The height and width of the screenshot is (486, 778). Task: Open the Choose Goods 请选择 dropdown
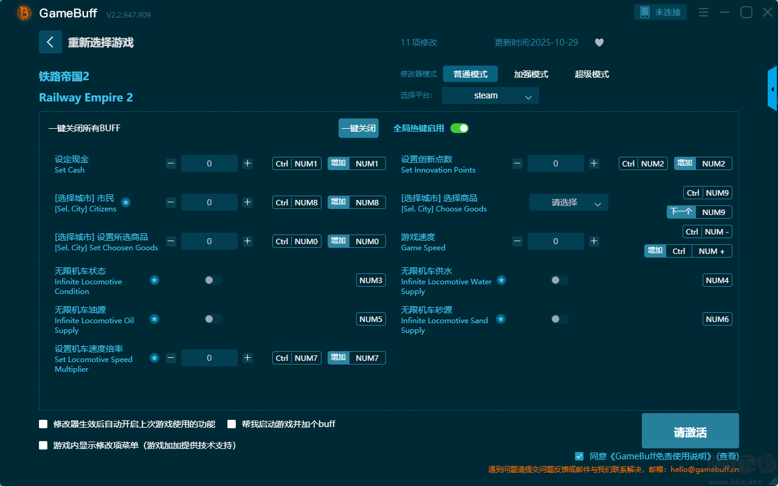569,202
